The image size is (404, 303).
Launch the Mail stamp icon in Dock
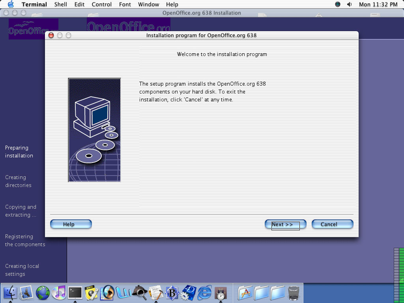26,293
